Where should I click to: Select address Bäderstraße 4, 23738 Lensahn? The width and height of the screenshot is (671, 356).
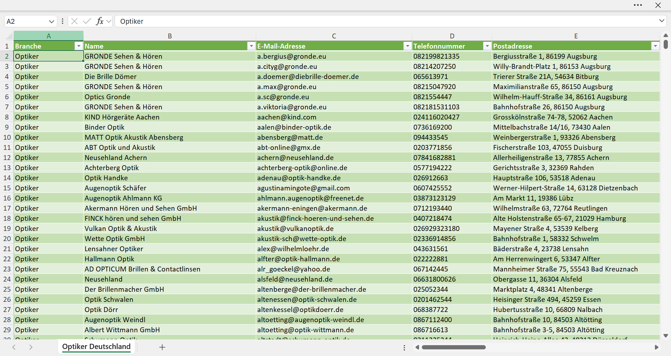[576, 249]
